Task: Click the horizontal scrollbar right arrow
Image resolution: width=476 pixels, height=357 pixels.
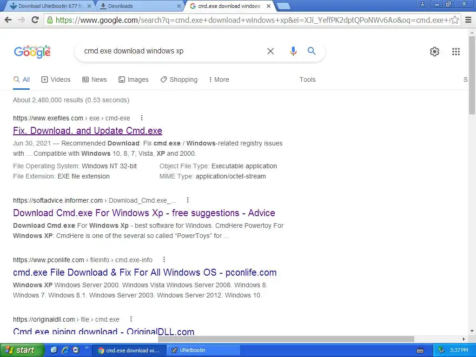Action: [x=463, y=339]
